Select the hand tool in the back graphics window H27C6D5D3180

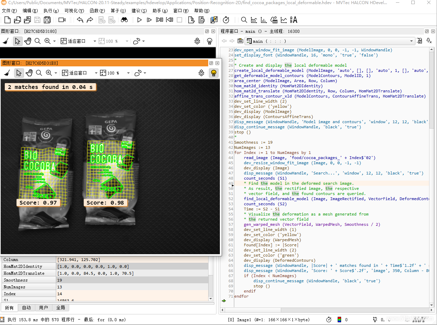coord(28,41)
